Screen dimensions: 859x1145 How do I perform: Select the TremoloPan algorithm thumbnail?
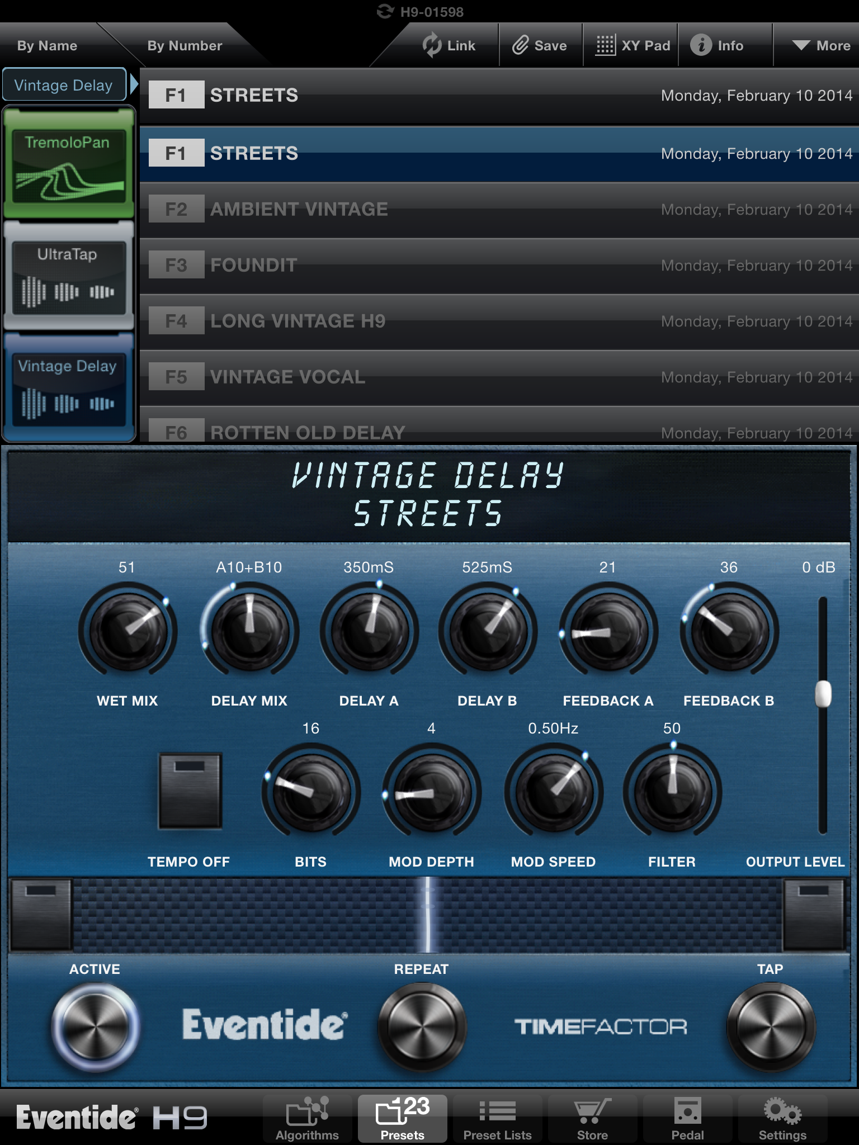point(69,162)
